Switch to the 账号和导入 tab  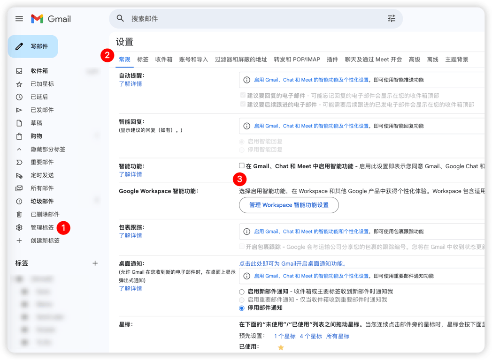(193, 59)
